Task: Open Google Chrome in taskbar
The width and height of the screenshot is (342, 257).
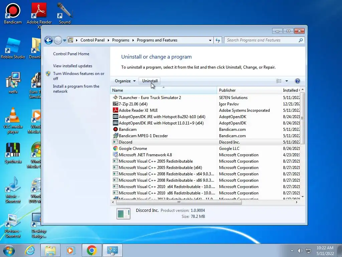Action: point(92,250)
